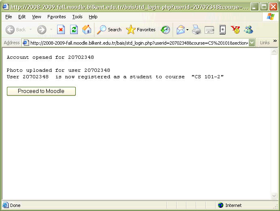
Task: Click the Edit page toolbar icon
Action: pos(209,30)
